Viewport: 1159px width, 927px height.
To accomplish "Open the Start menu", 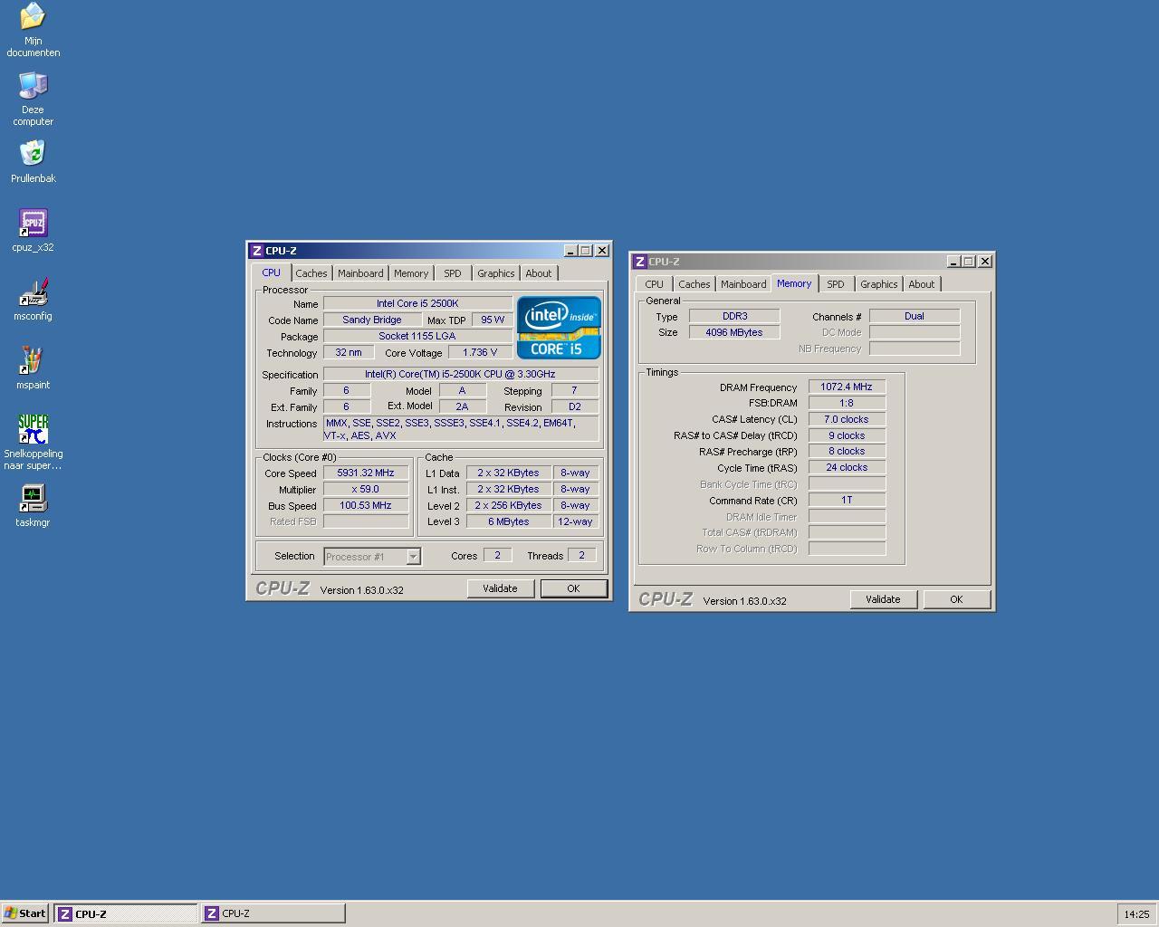I will point(25,913).
